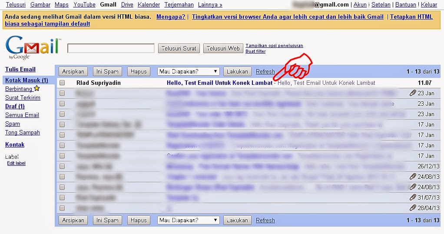Image resolution: width=444 pixels, height=234 pixels.
Task: Click the Tingkatkan versi browser Anda link
Action: coord(288,17)
